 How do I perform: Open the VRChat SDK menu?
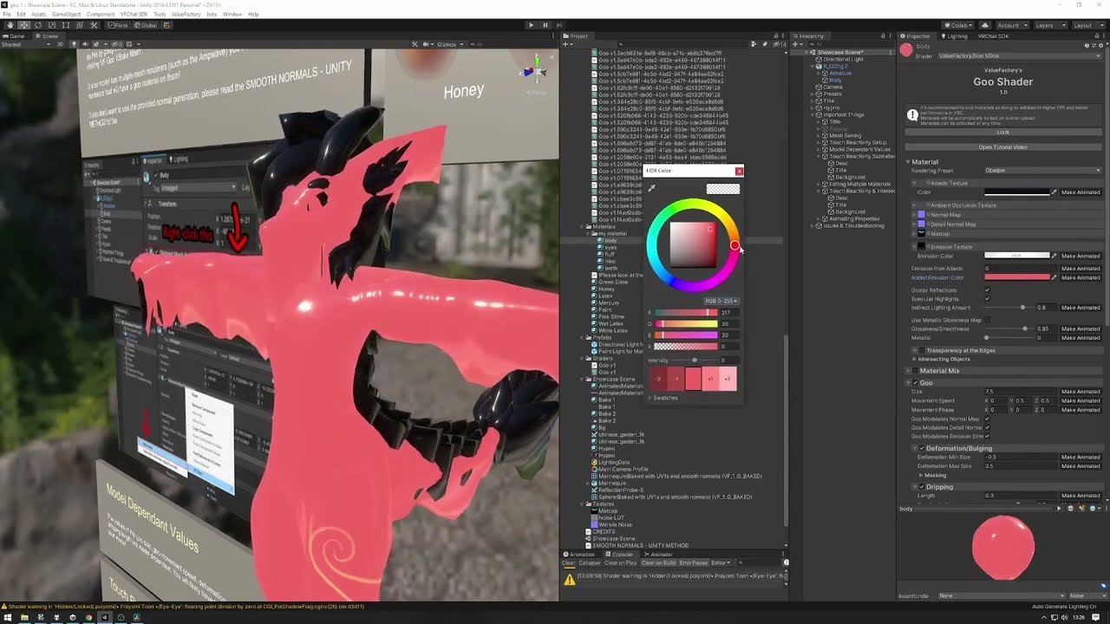point(133,14)
